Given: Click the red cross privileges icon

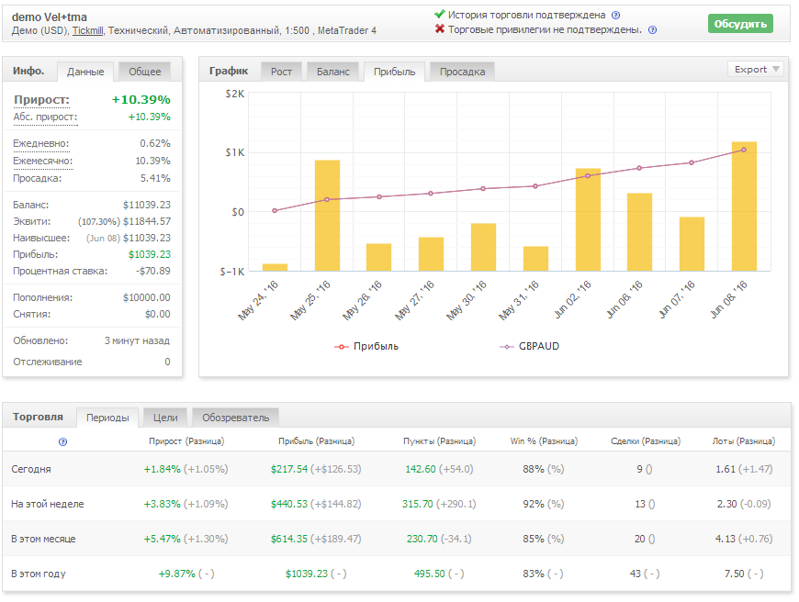Looking at the screenshot, I should (440, 29).
